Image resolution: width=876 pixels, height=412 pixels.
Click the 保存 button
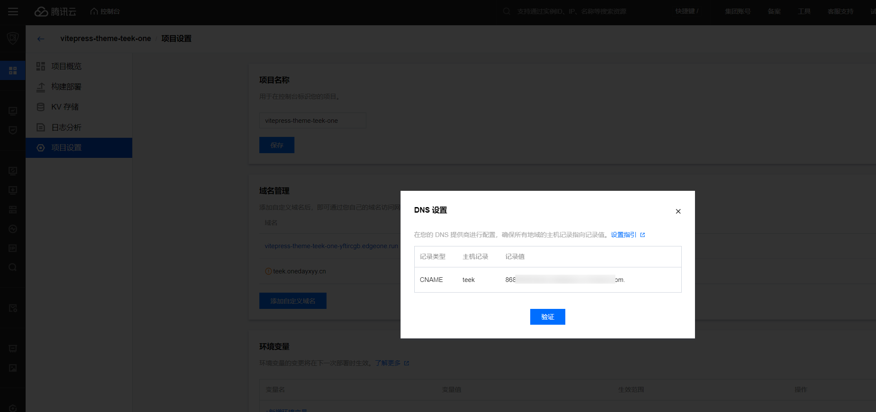pos(276,145)
